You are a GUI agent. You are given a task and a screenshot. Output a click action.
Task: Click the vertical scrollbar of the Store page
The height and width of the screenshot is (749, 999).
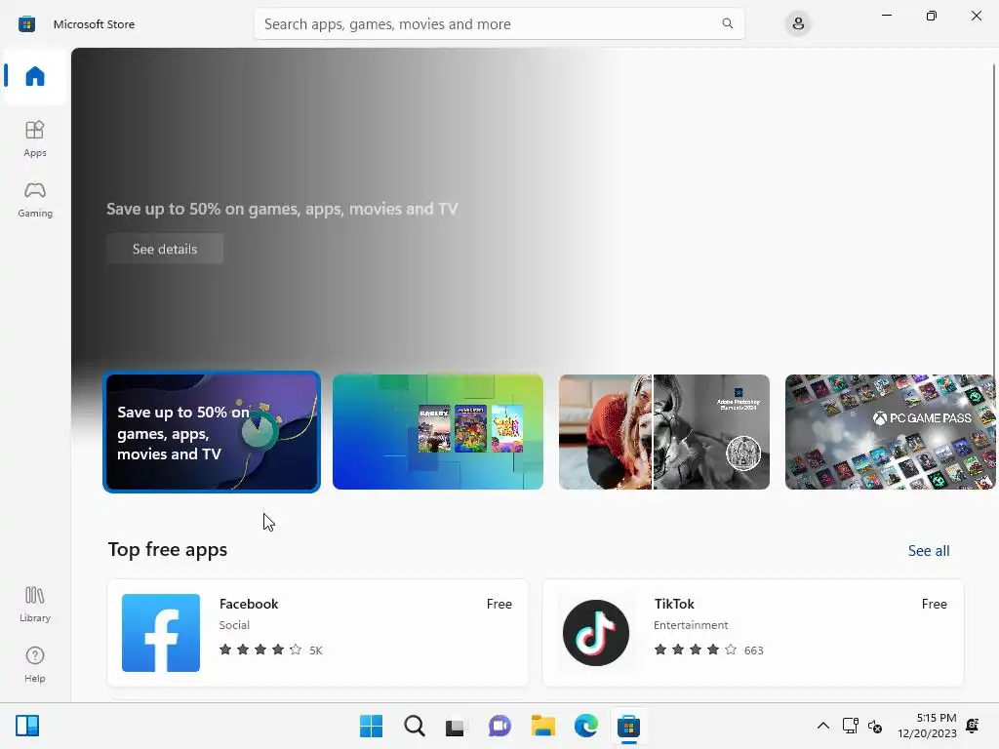994,217
